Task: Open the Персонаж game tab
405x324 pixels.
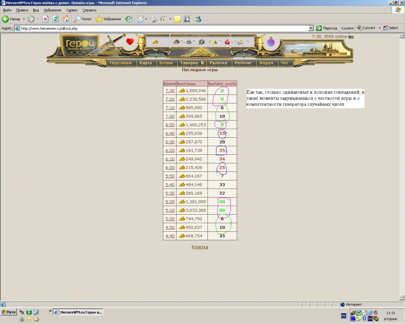Action: [121, 63]
